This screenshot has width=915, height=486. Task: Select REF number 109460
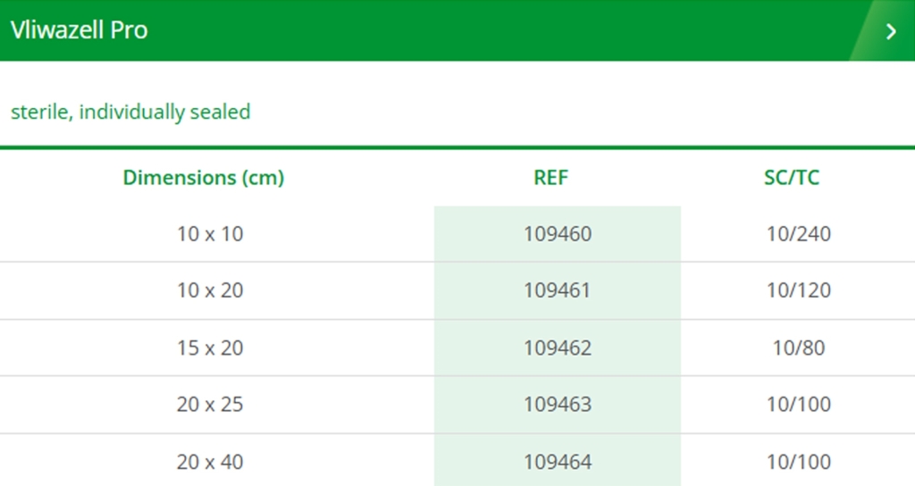point(558,234)
